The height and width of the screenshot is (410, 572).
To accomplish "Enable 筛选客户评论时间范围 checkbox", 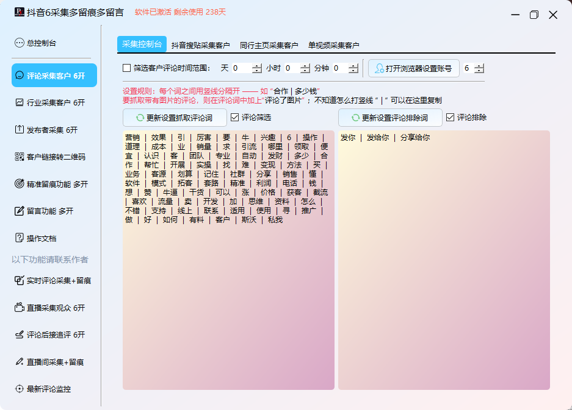I will click(127, 68).
